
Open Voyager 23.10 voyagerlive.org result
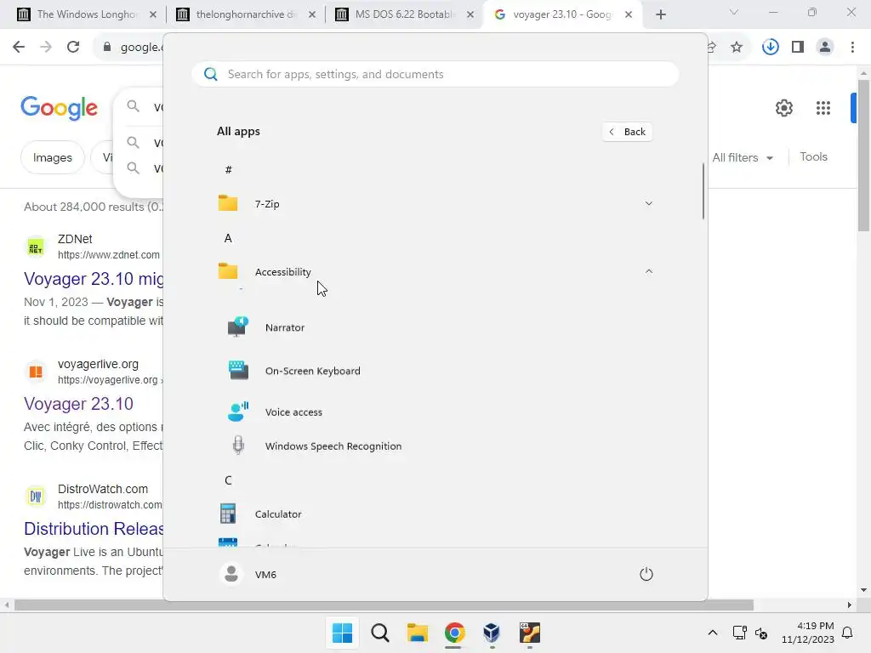point(78,404)
